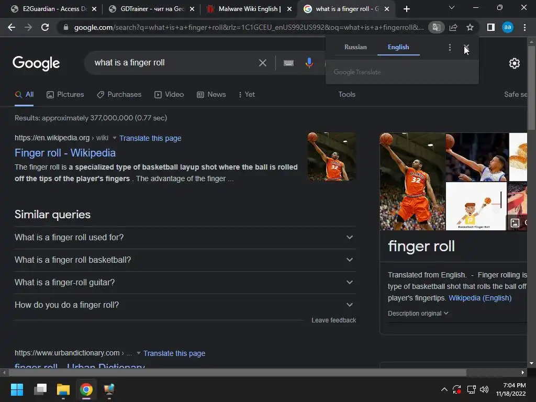This screenshot has width=536, height=402.
Task: Open clock and date in taskbar
Action: tap(511, 389)
